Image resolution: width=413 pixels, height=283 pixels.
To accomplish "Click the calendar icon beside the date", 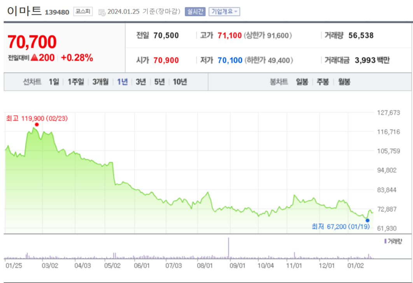I will pyautogui.click(x=102, y=12).
